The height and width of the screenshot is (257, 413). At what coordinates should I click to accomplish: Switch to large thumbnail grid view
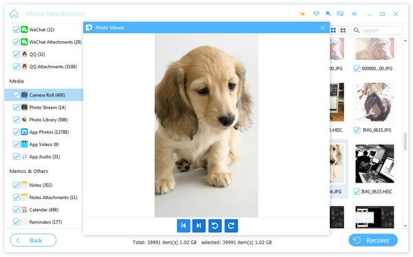pos(333,30)
